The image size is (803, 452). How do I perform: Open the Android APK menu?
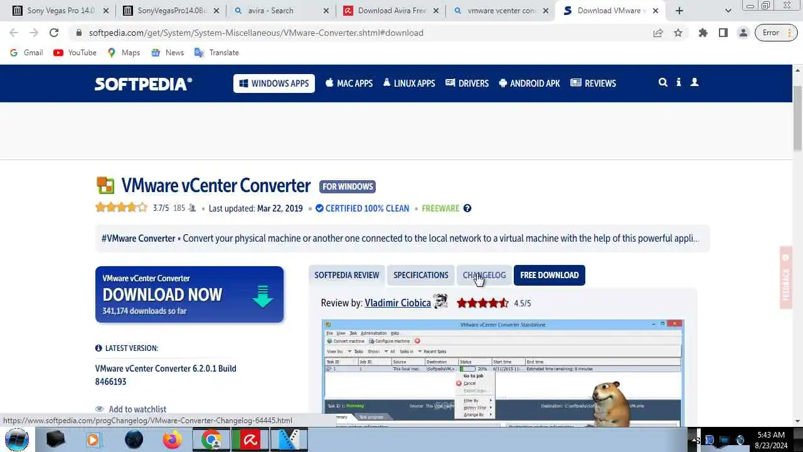pos(529,83)
